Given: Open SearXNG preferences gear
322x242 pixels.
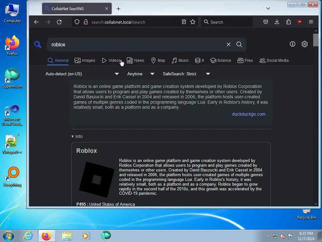Looking at the screenshot, I should point(304,44).
